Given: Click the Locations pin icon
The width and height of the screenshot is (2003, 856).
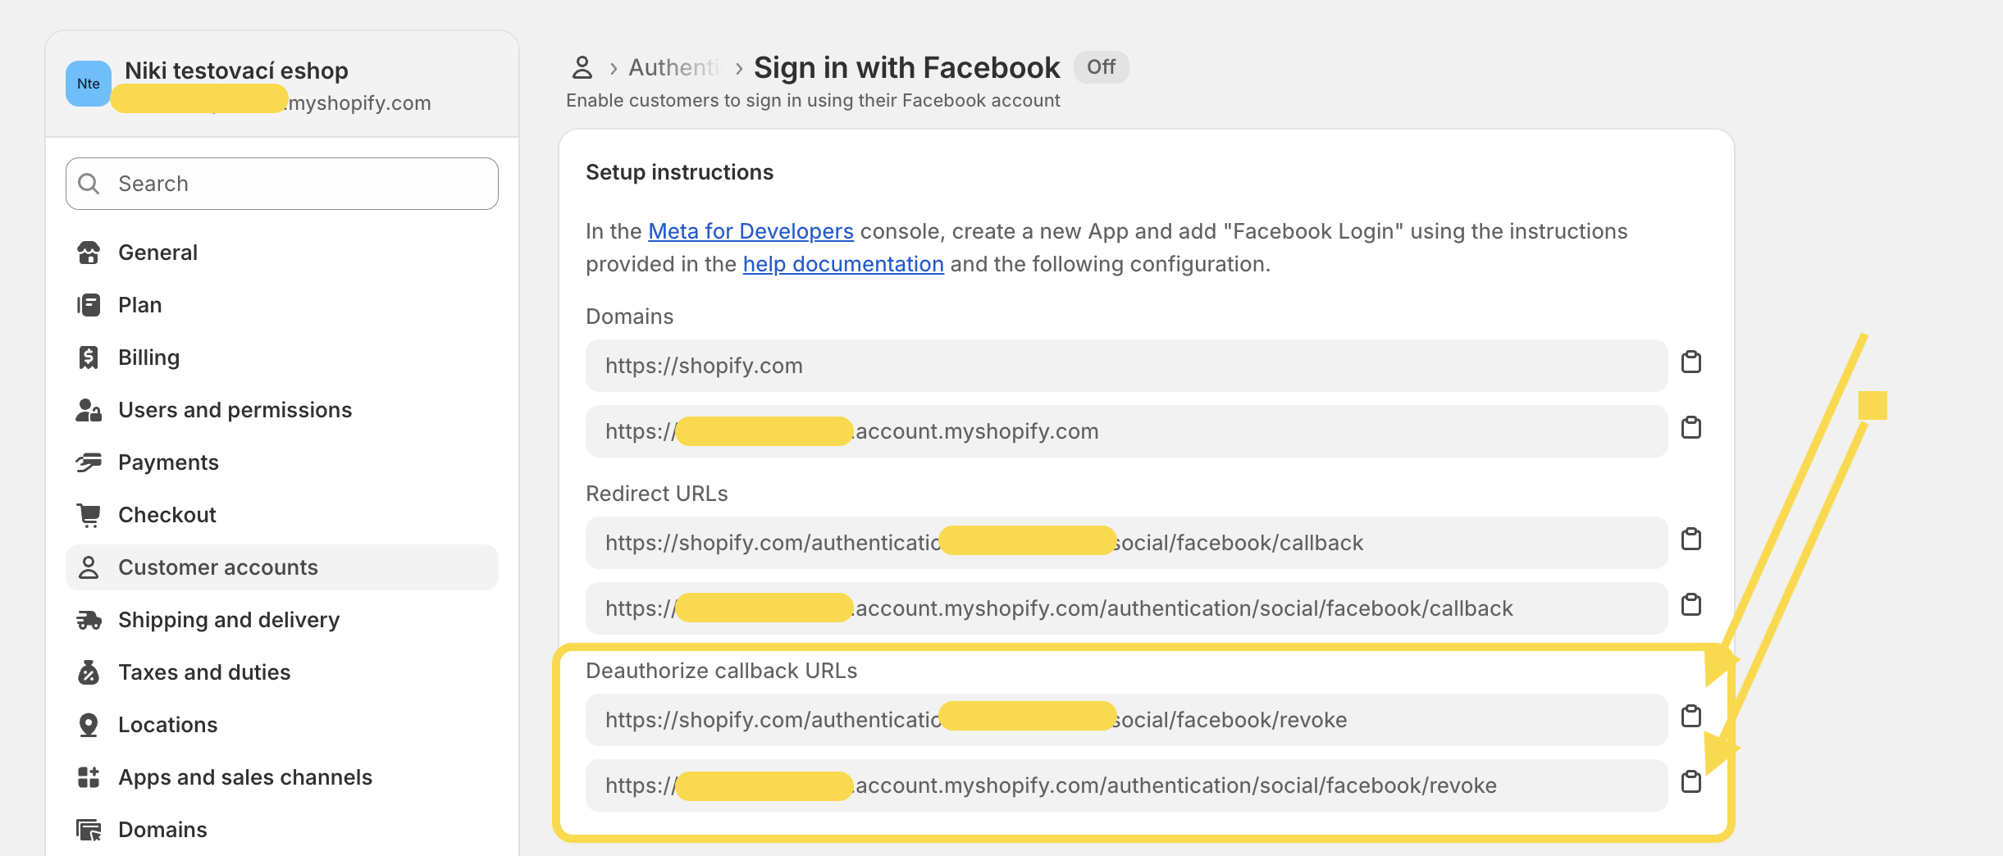Looking at the screenshot, I should point(90,724).
